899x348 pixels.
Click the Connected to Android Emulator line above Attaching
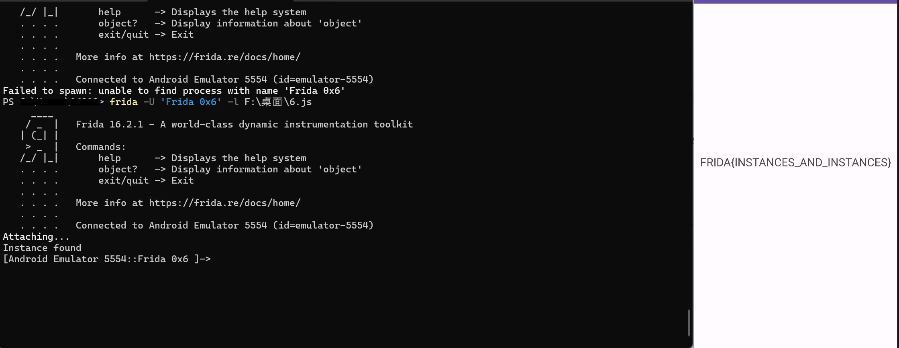224,225
